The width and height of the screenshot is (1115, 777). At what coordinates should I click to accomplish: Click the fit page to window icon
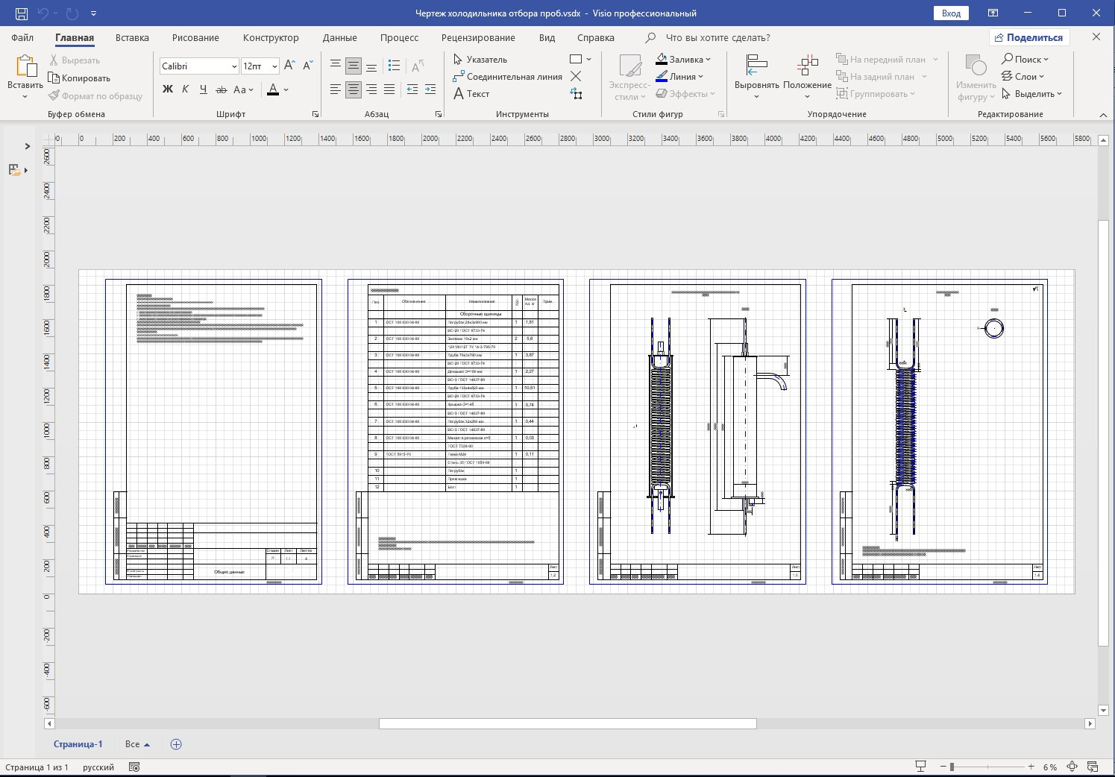pyautogui.click(x=1072, y=767)
